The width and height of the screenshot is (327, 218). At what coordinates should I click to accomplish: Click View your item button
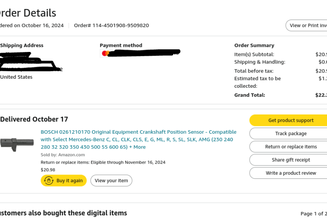point(111,181)
